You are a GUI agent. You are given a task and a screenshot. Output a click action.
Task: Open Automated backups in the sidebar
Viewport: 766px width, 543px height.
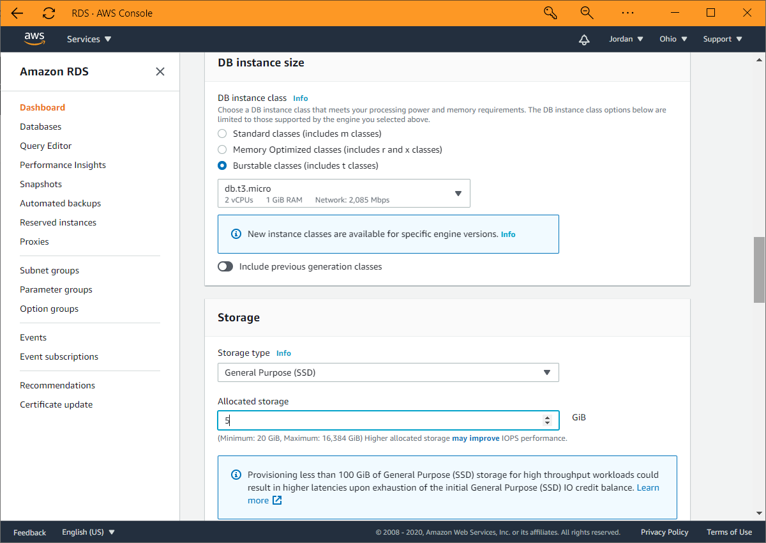tap(61, 203)
